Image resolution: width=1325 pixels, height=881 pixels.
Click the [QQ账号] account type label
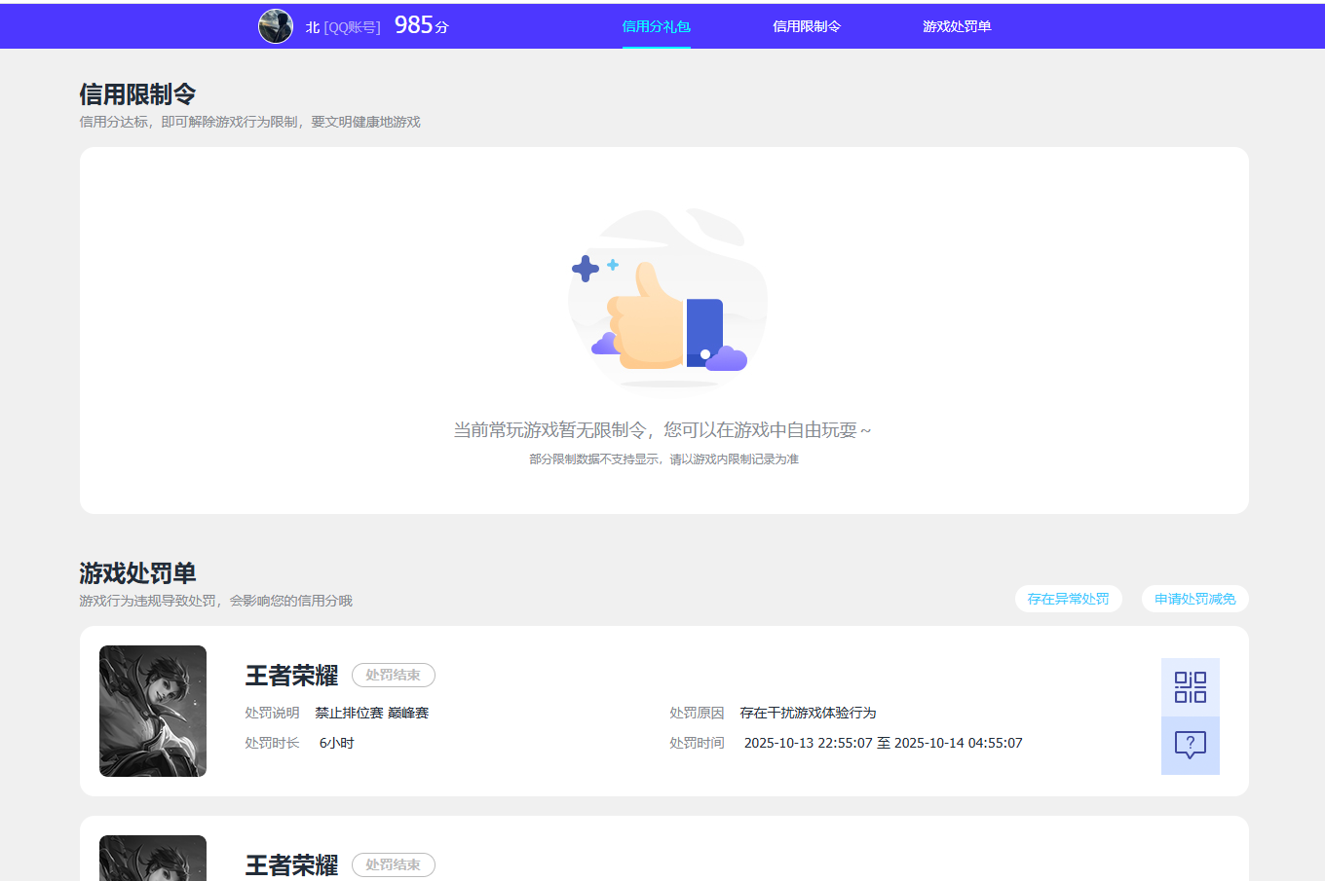click(x=355, y=26)
